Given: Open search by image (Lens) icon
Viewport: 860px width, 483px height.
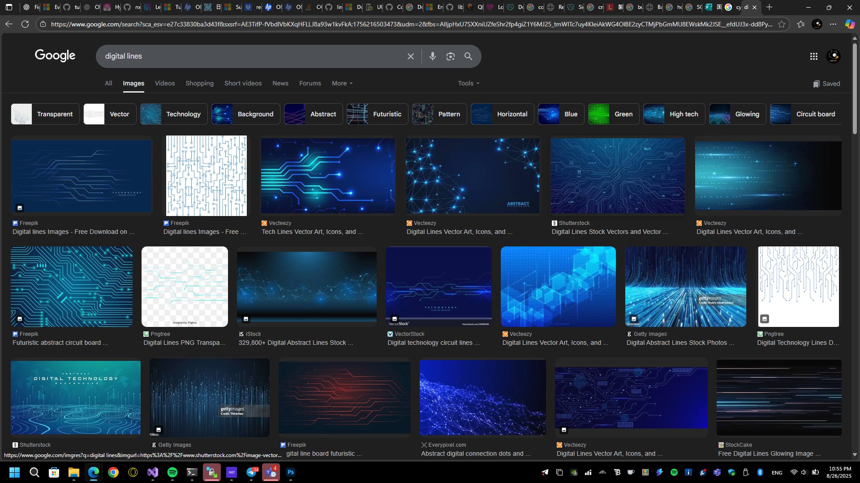Looking at the screenshot, I should pyautogui.click(x=450, y=56).
